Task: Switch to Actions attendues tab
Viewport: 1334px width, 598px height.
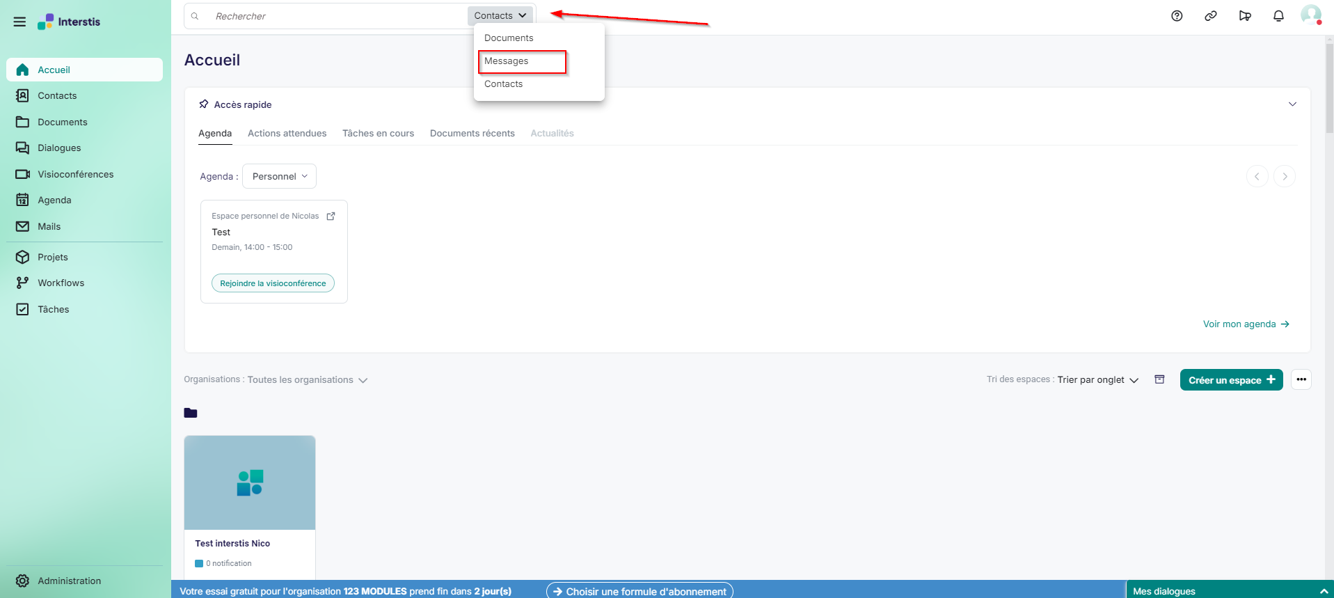Action: [287, 133]
